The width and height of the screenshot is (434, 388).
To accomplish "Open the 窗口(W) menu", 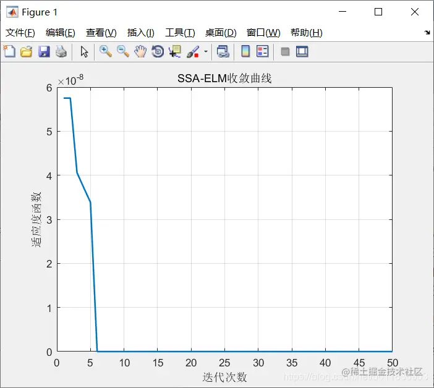I will tap(263, 33).
